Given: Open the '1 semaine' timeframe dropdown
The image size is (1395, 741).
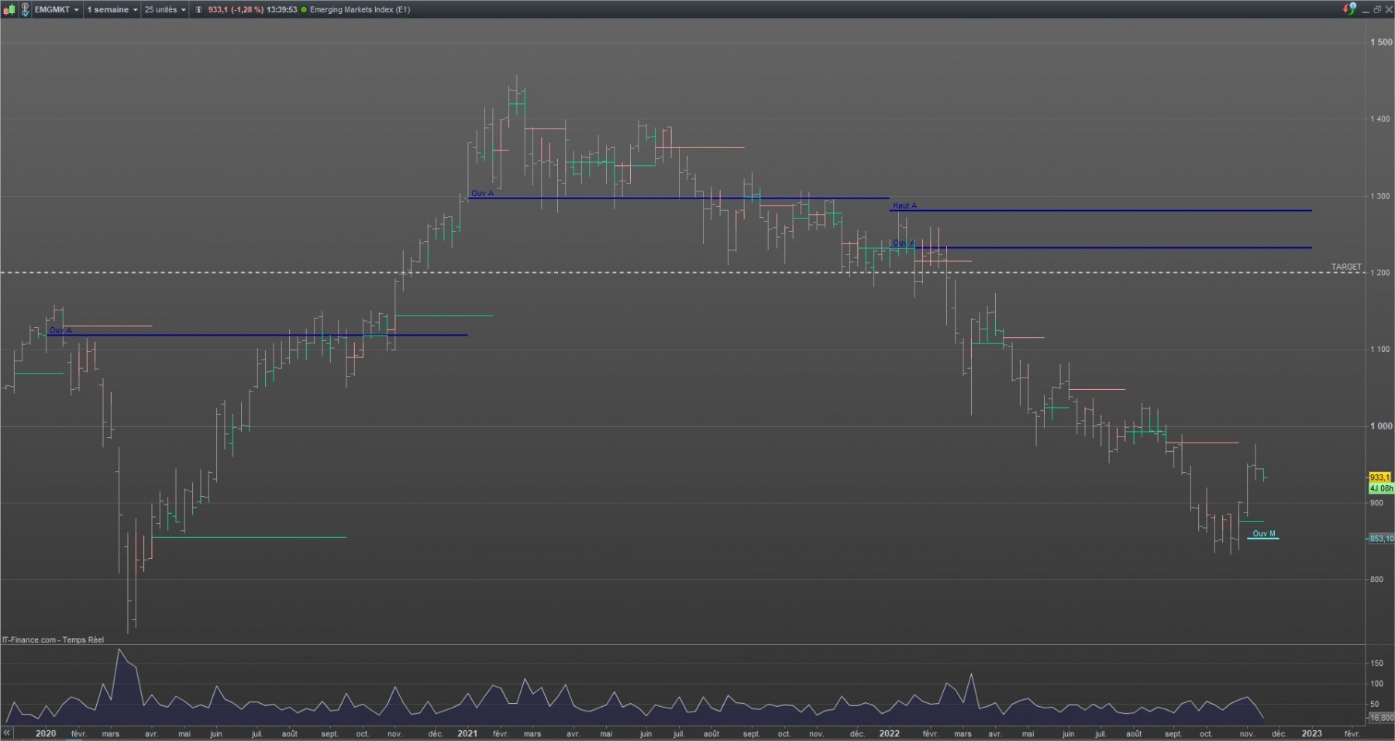Looking at the screenshot, I should (112, 9).
